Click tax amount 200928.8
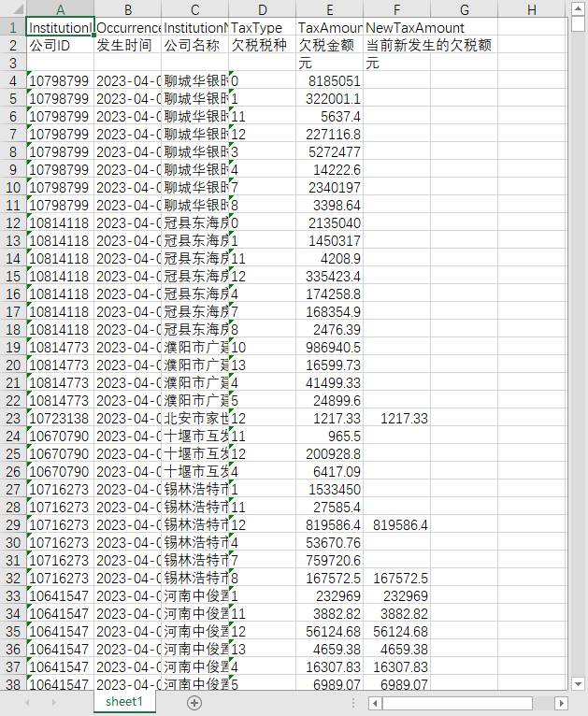 pos(330,454)
